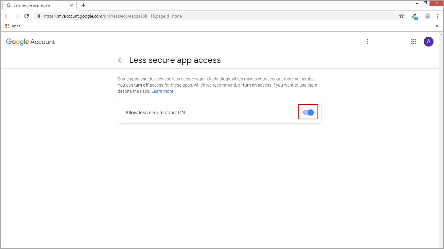Open the page's three-dot more options menu
The image size is (444, 249).
367,42
